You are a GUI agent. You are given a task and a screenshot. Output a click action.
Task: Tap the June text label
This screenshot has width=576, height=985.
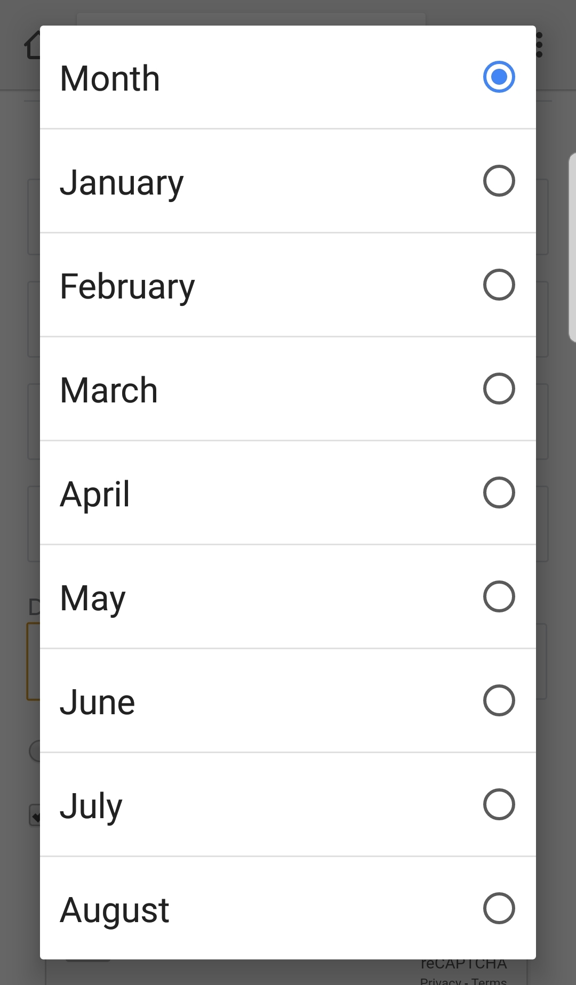[98, 702]
